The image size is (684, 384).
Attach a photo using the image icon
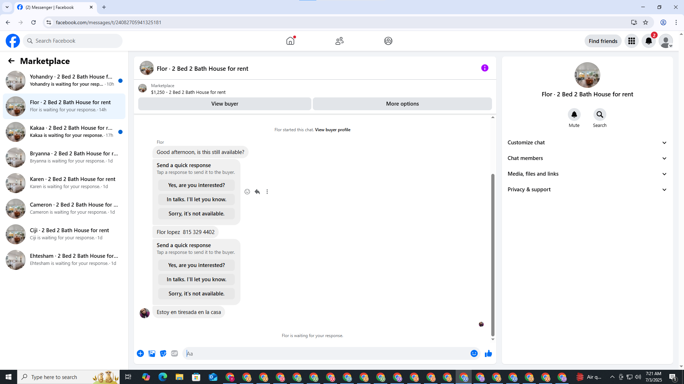tap(152, 353)
